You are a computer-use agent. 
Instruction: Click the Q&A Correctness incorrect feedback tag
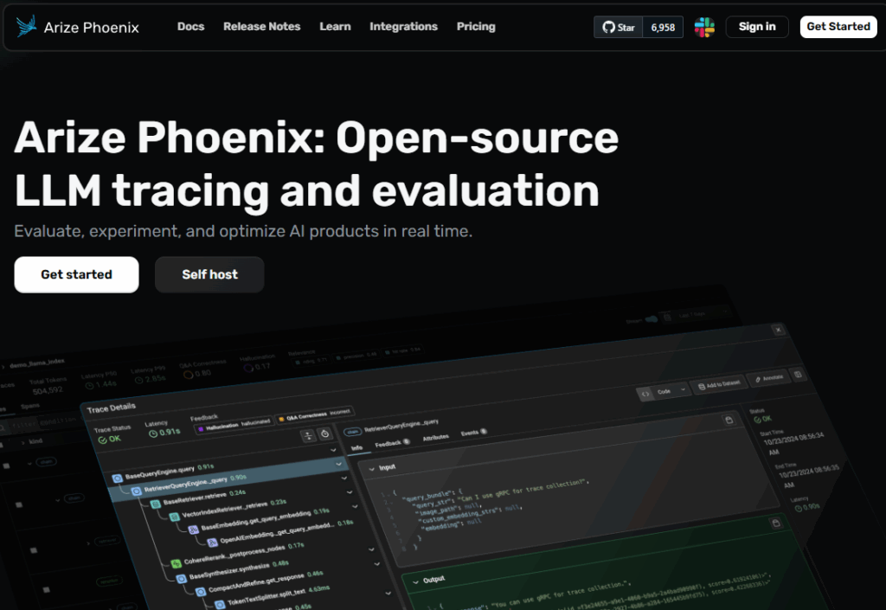click(x=314, y=414)
